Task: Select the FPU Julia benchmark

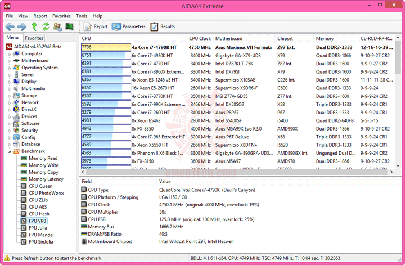Action: [38, 228]
